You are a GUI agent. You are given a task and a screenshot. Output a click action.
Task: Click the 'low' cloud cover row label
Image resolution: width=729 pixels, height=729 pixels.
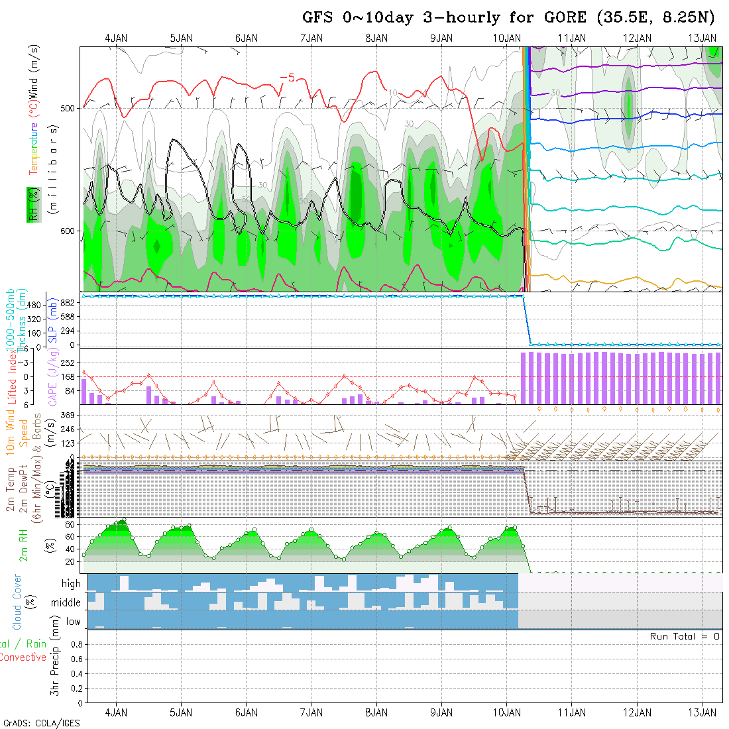tap(74, 622)
